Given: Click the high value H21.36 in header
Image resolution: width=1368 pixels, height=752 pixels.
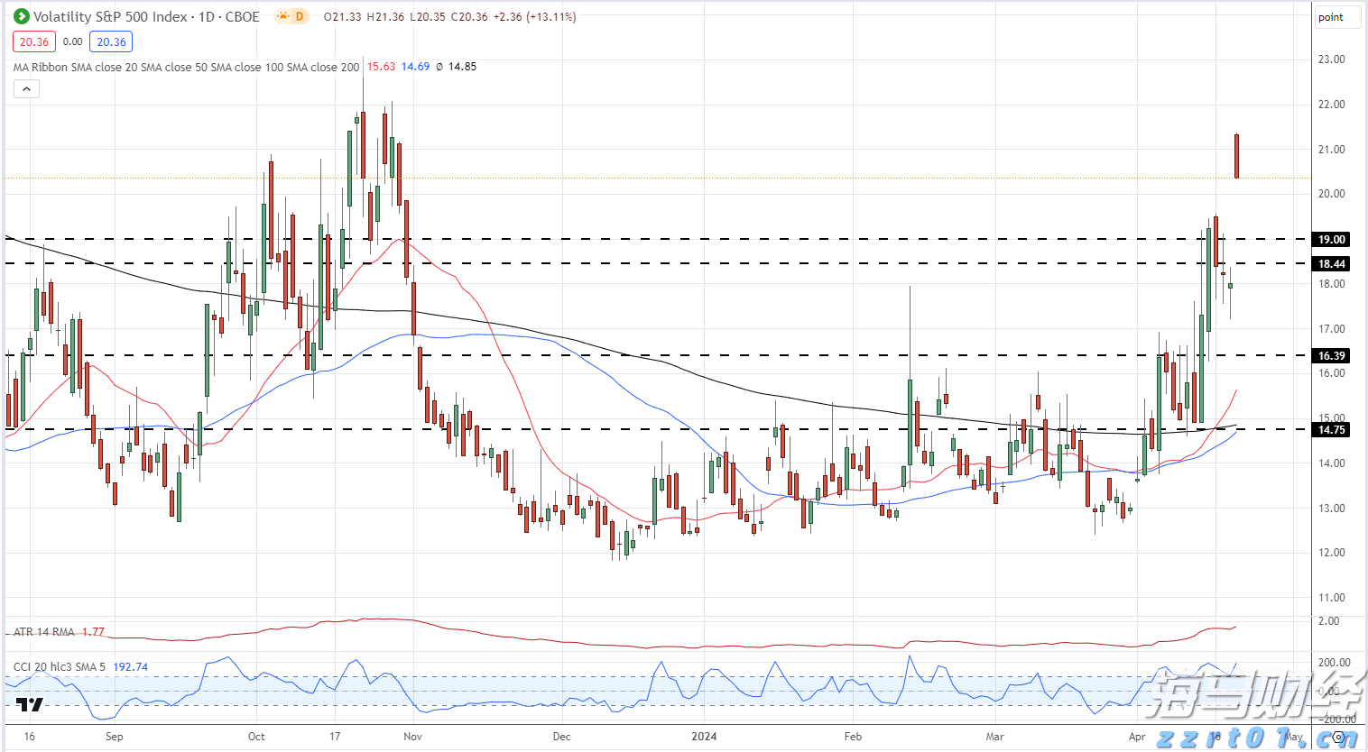Looking at the screenshot, I should click(385, 16).
